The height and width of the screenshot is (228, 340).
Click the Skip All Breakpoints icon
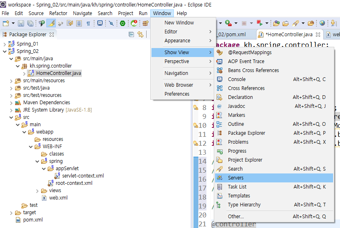[x=111, y=23]
